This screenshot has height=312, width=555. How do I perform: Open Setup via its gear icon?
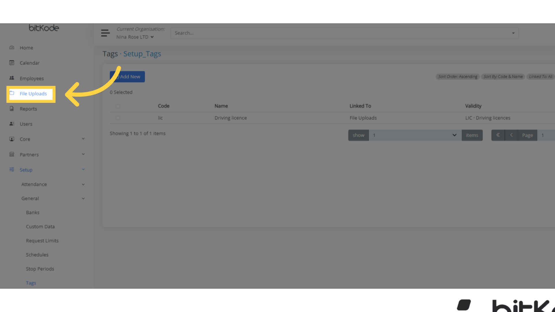click(12, 170)
